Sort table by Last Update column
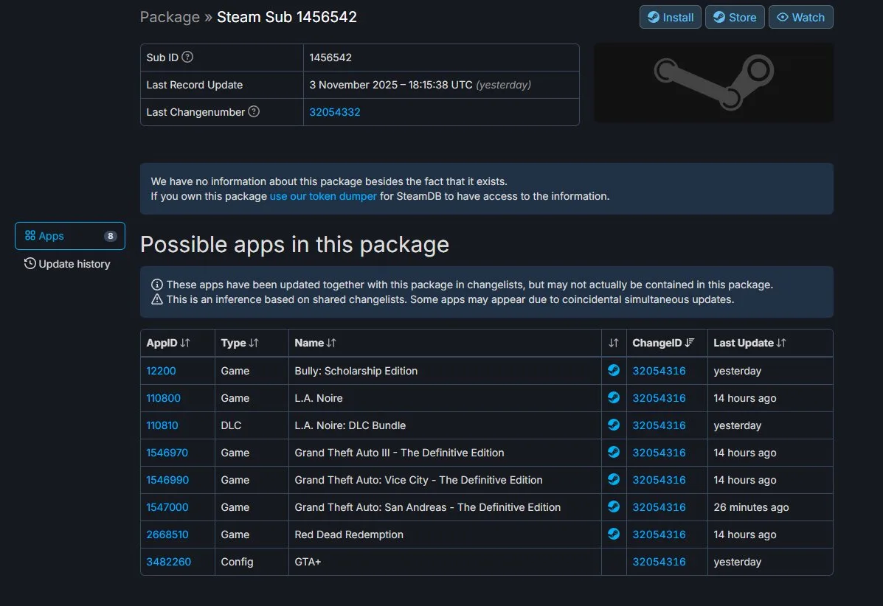 point(749,343)
